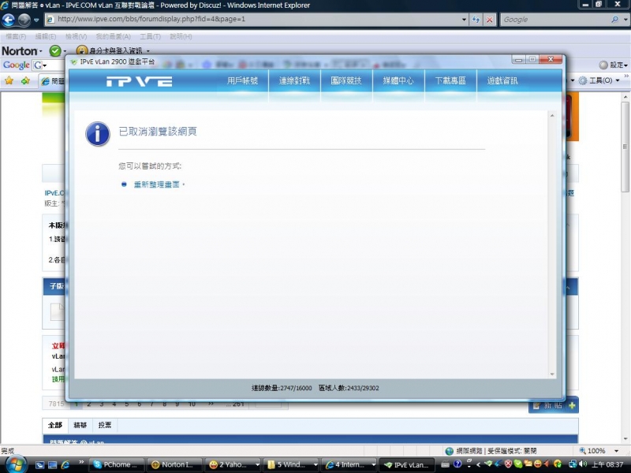Click the IE address bar URL

point(151,19)
